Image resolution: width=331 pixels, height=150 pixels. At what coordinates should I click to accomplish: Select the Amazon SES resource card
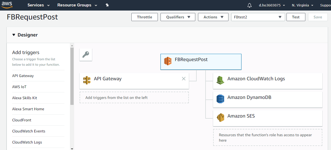pos(268,118)
